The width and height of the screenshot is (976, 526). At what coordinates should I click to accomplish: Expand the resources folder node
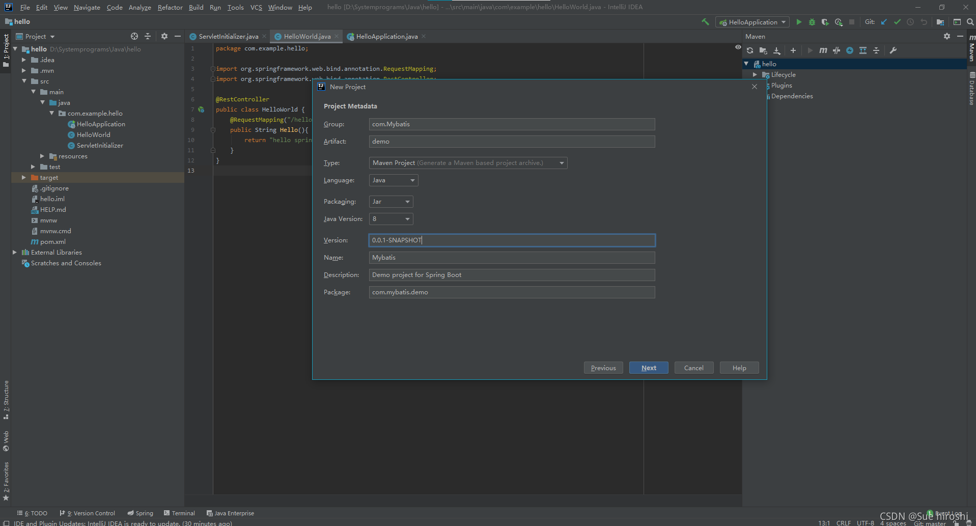click(x=42, y=156)
